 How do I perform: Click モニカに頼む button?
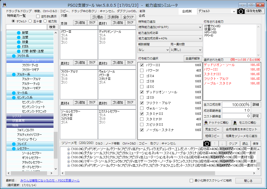click(246, 123)
